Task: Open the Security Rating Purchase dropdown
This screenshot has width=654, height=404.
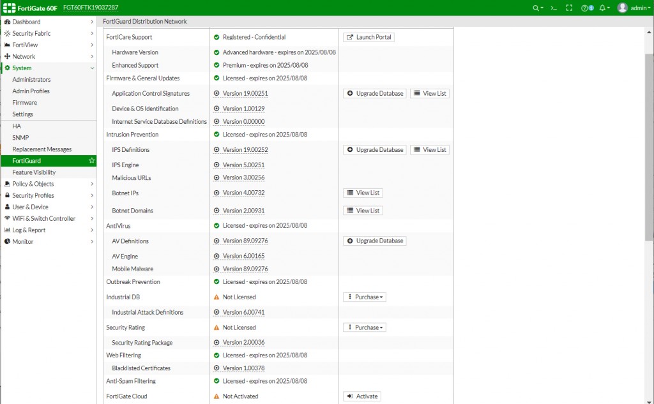Action: point(365,327)
